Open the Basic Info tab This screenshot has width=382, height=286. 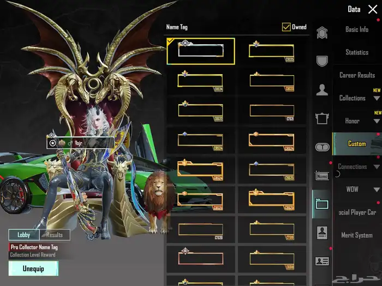click(357, 29)
